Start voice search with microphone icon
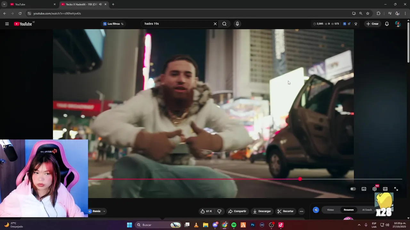Image resolution: width=410 pixels, height=230 pixels. 237,24
